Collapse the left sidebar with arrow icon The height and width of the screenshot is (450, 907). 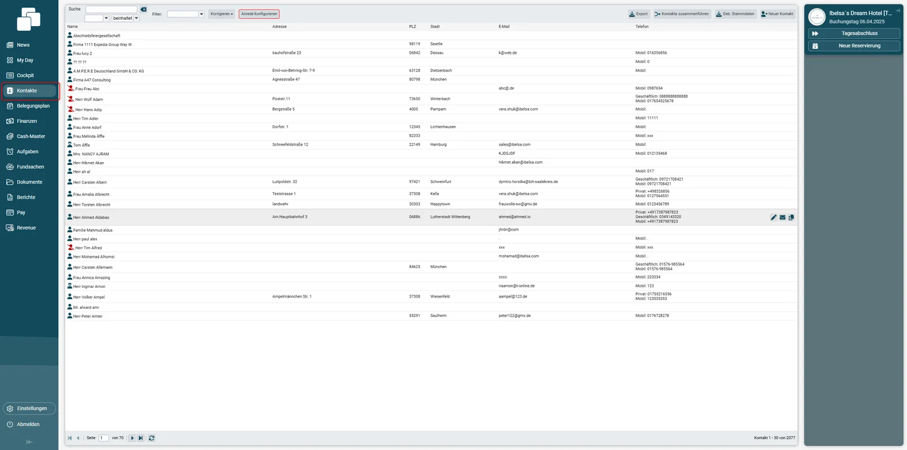point(29,442)
